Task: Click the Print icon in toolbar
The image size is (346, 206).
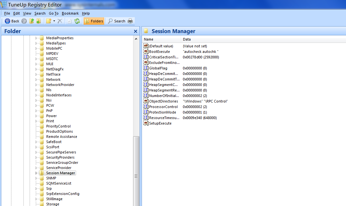Action: [130, 21]
